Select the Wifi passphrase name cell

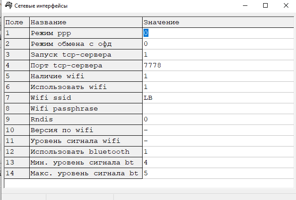point(86,108)
